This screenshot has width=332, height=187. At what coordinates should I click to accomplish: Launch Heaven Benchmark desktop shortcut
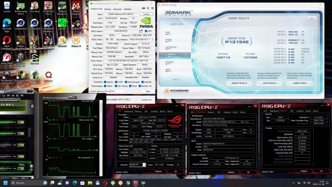[20, 43]
